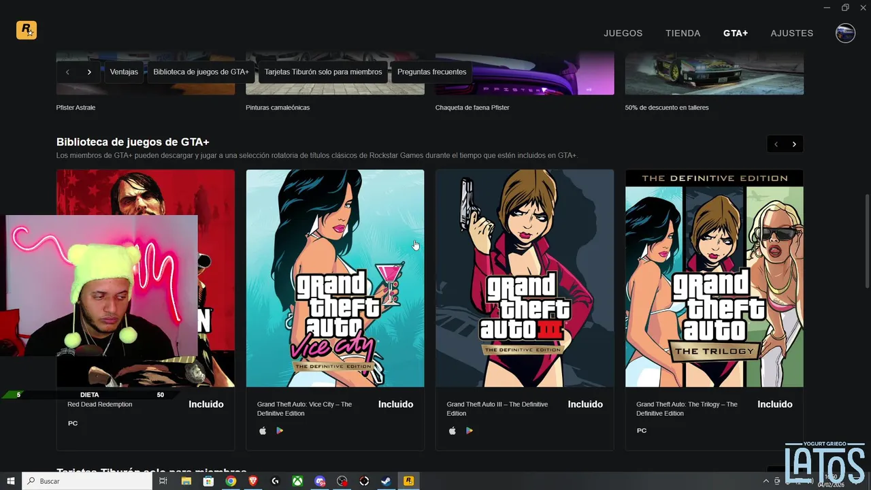Screen dimensions: 871x490
Task: Open Task View in the taskbar
Action: point(163,481)
